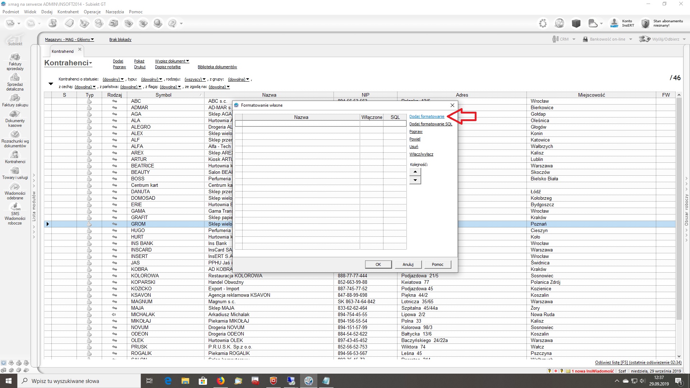Expand the z państwa (dowolne) dropdown
Image resolution: width=690 pixels, height=388 pixels.
(x=131, y=87)
